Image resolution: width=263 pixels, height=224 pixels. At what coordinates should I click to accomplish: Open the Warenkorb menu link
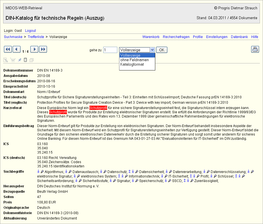[x=151, y=37]
